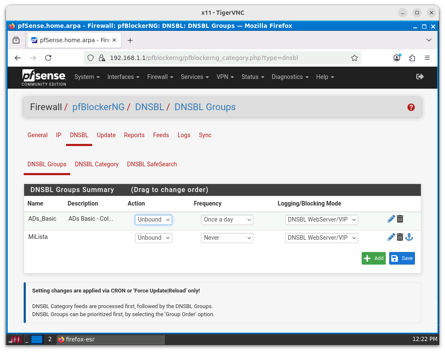The image size is (445, 352).
Task: Open the Firefox hamburger application menu
Action: 427,58
